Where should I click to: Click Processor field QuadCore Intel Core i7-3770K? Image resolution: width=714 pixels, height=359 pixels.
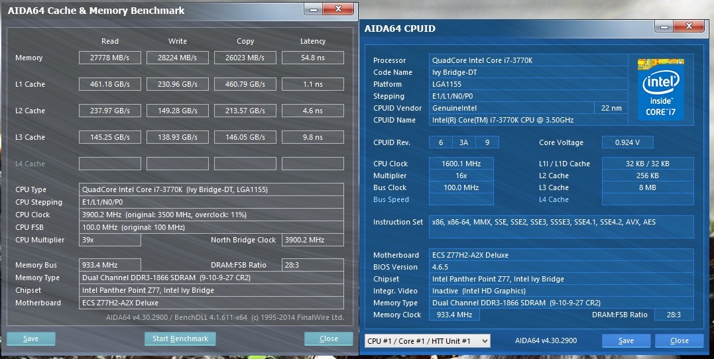click(x=528, y=60)
